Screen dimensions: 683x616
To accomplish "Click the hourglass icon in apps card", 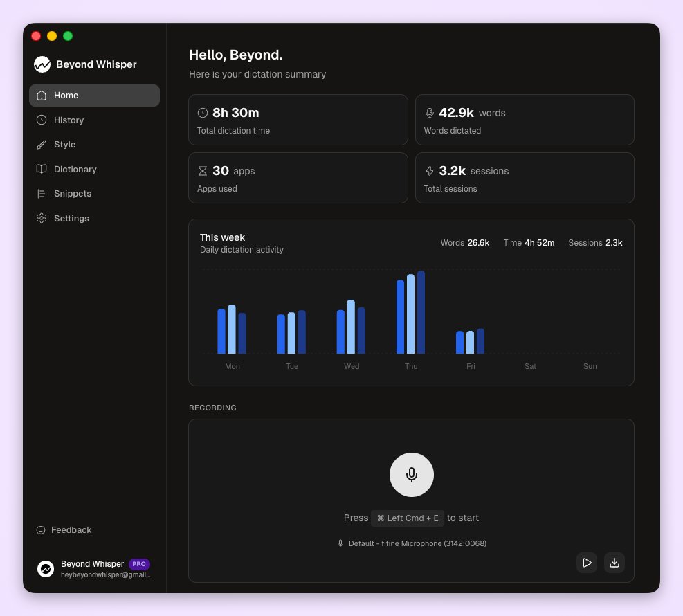I will tap(203, 171).
